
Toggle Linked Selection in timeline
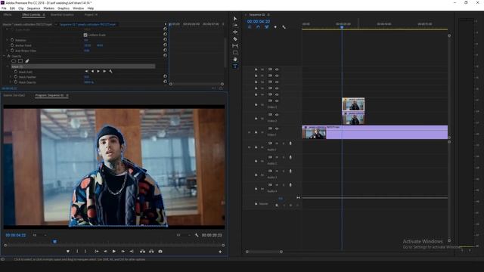point(267,27)
